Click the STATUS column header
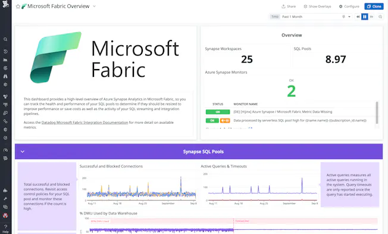388x234 pixels. 218,104
